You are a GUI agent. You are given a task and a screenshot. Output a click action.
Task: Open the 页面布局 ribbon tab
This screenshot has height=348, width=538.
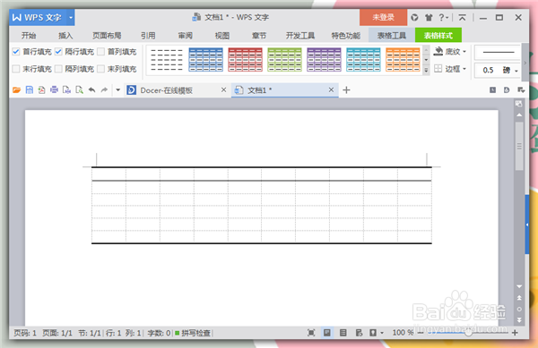[x=107, y=35]
